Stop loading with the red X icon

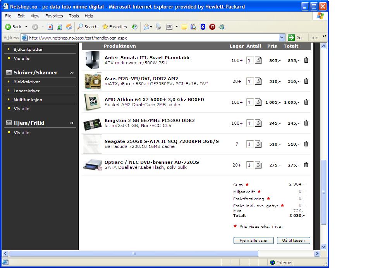(50, 27)
